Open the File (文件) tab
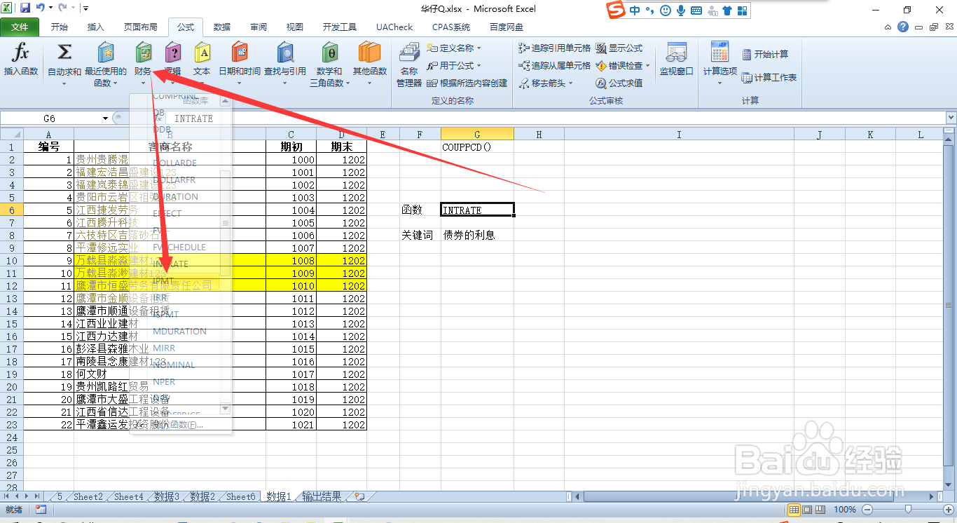Screen dimensions: 957x523 click(20, 27)
